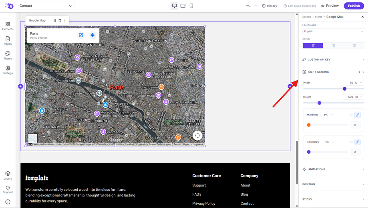Go to Section in breadcrumb
This screenshot has width=368, height=208.
[306, 17]
